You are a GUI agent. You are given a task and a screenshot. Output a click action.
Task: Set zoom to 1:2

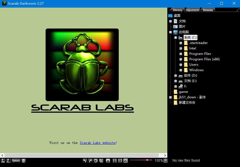pyautogui.click(x=120, y=160)
